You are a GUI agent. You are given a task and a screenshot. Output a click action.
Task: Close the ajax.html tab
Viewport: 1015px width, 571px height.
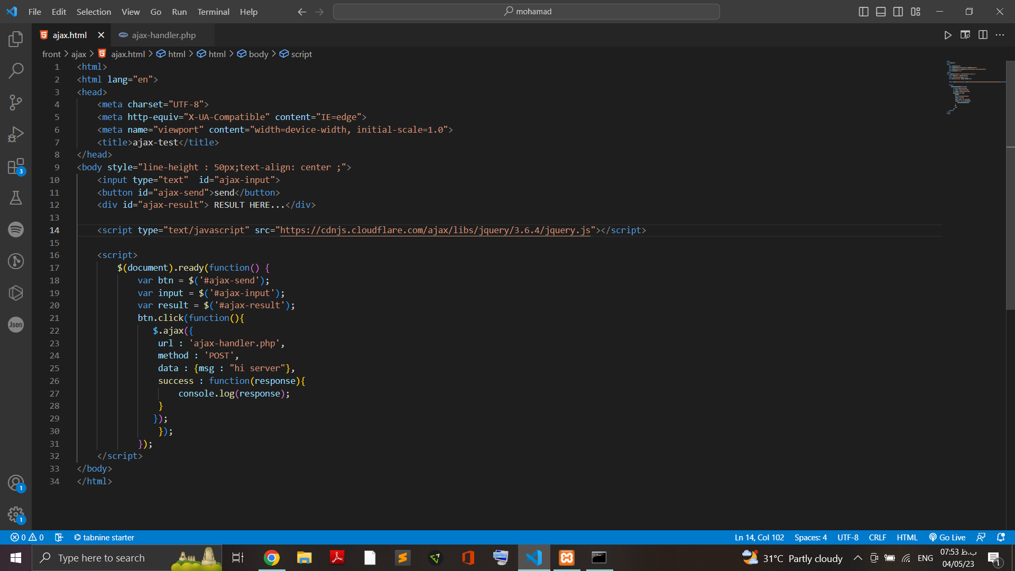coord(101,35)
